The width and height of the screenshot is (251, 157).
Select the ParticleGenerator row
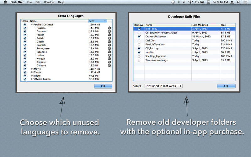tap(184, 44)
